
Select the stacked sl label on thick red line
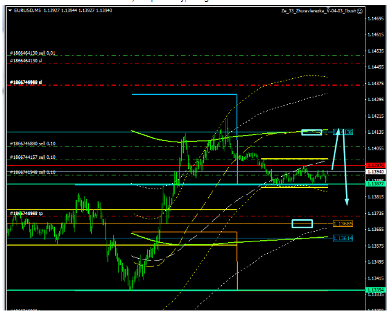coord(26,83)
